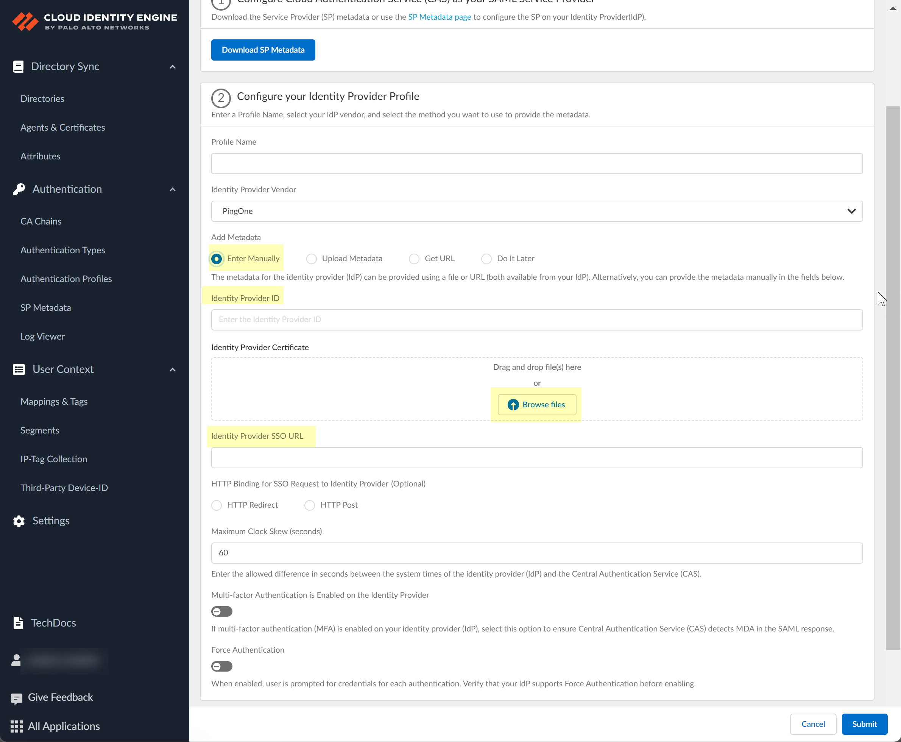
Task: Open Authentication Profiles in sidebar
Action: [x=66, y=279]
